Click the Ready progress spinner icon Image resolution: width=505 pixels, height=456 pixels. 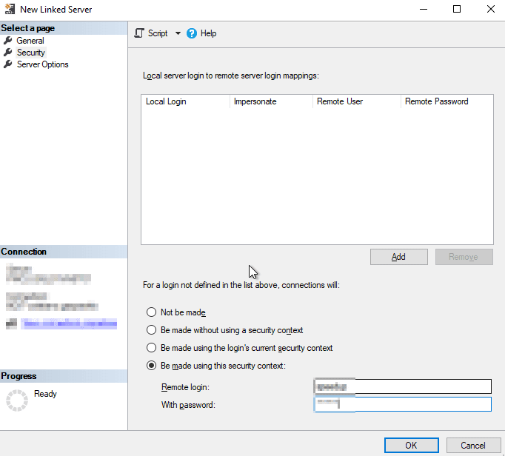pos(17,400)
